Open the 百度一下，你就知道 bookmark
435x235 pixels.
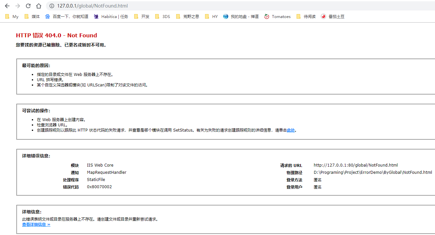pyautogui.click(x=67, y=16)
